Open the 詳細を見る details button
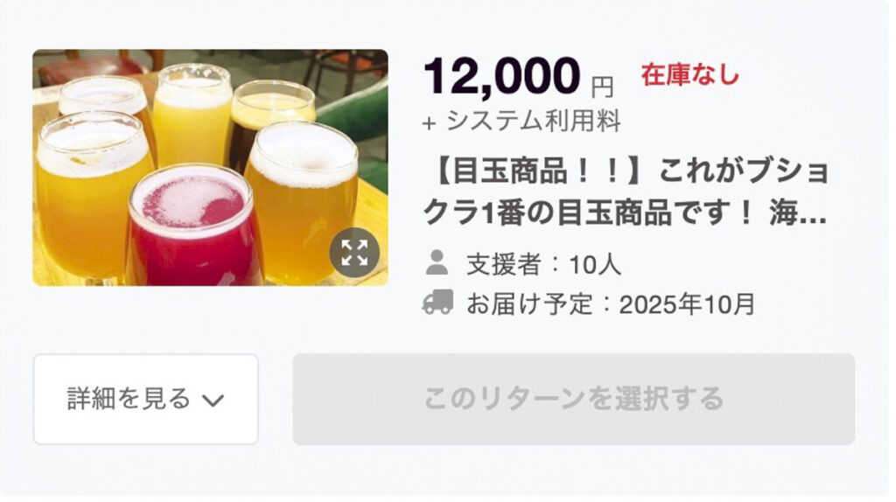 pyautogui.click(x=146, y=399)
